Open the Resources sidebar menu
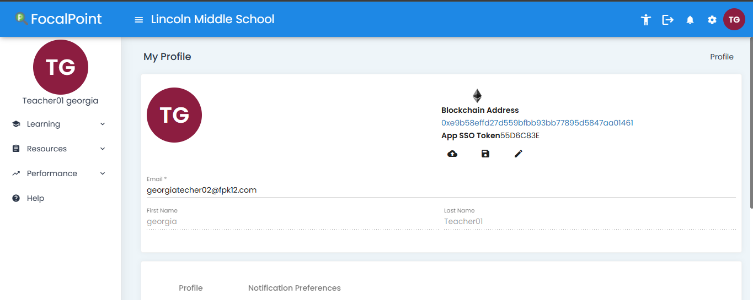753x300 pixels. click(x=59, y=149)
